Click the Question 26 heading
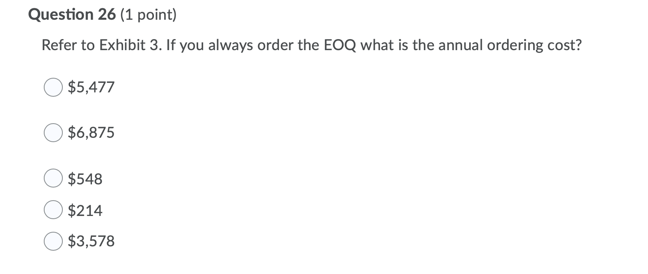Screen dimensions: 648x274 tap(72, 15)
